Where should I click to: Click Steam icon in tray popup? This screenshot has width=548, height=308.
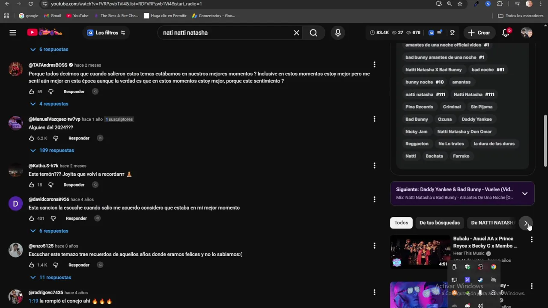(x=480, y=280)
